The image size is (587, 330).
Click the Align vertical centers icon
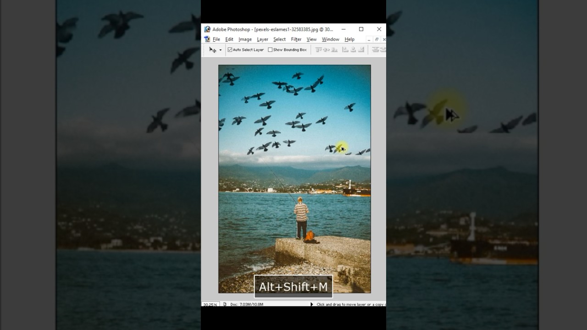[x=327, y=49]
